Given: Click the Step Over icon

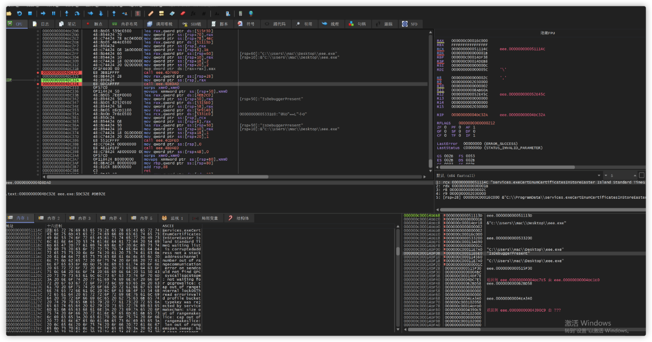Looking at the screenshot, I should 77,13.
